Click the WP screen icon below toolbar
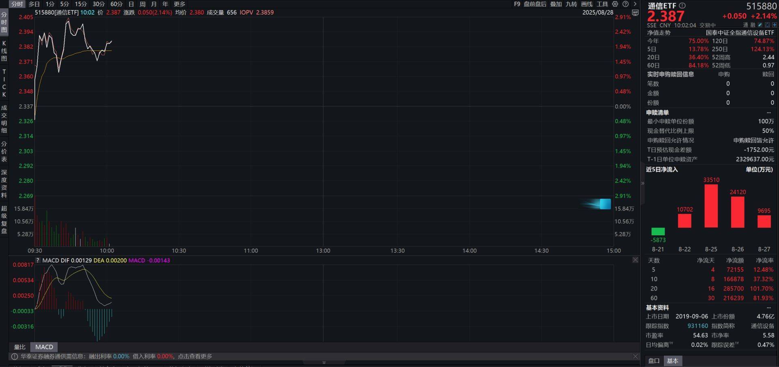The image size is (779, 367). tap(635, 13)
